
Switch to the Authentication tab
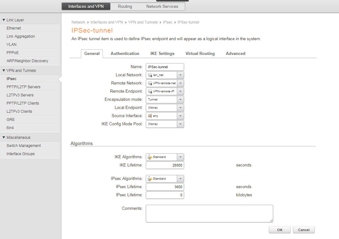pos(125,54)
